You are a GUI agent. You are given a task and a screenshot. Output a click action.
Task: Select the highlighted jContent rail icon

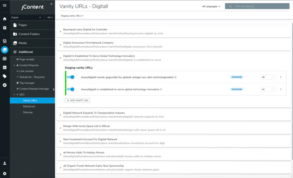[x=5, y=50]
